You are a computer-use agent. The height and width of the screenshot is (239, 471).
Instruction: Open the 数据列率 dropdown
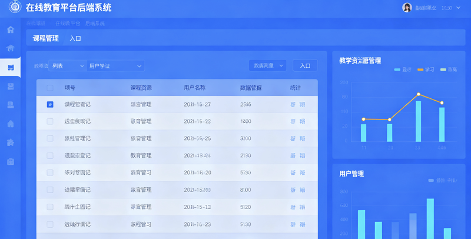click(268, 66)
